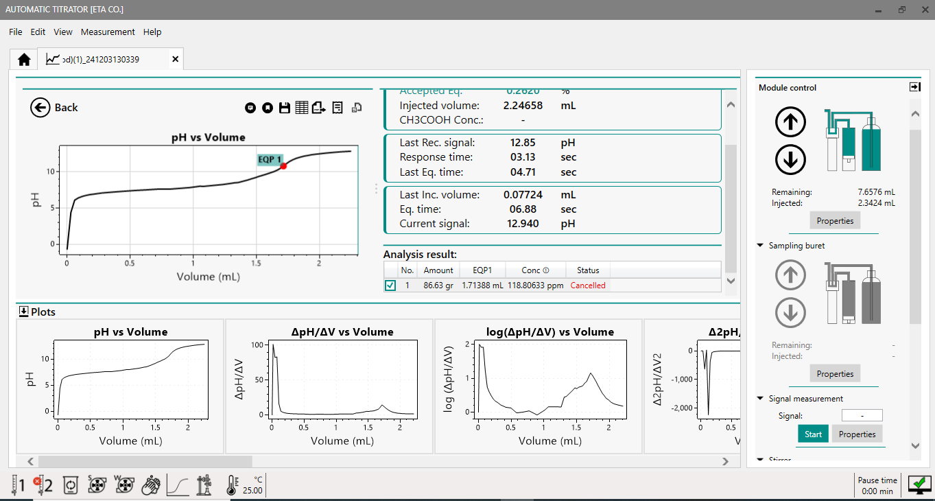The width and height of the screenshot is (935, 501).
Task: Click the S pump icon in status bar
Action: (97, 486)
